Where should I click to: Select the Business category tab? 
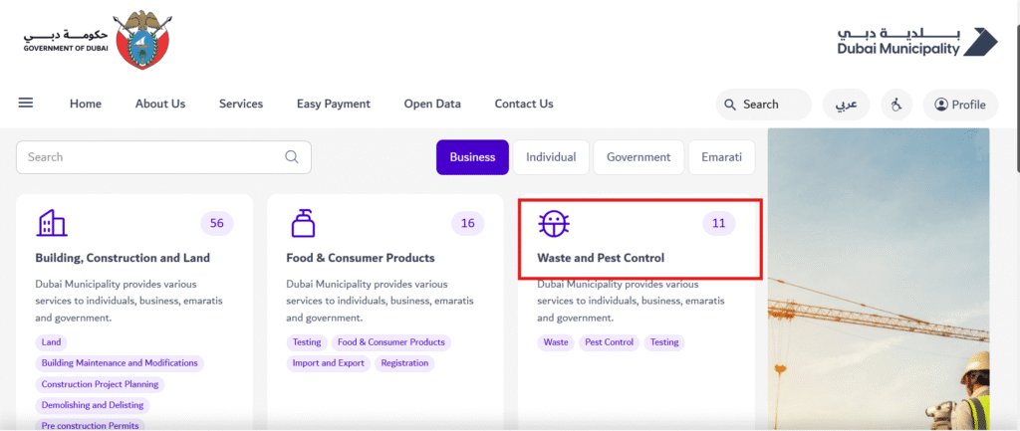point(472,157)
